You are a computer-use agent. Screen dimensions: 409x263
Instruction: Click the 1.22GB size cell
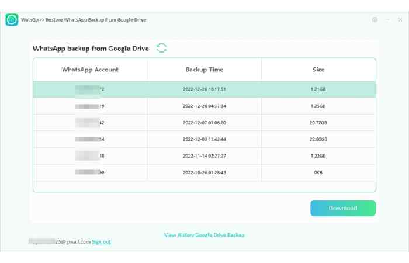click(x=318, y=156)
